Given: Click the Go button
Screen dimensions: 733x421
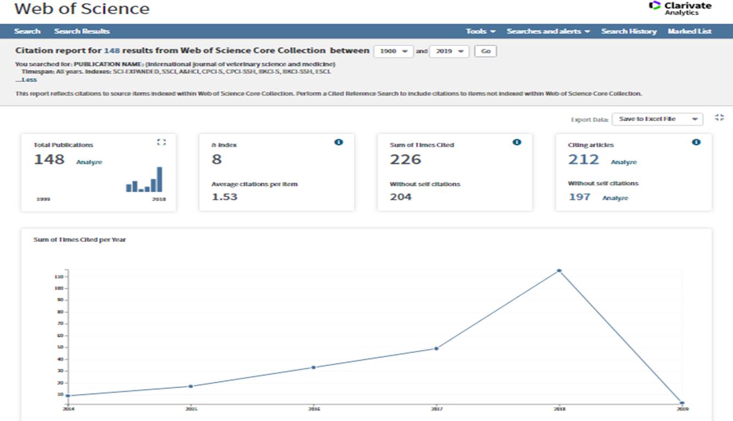Looking at the screenshot, I should tap(485, 51).
